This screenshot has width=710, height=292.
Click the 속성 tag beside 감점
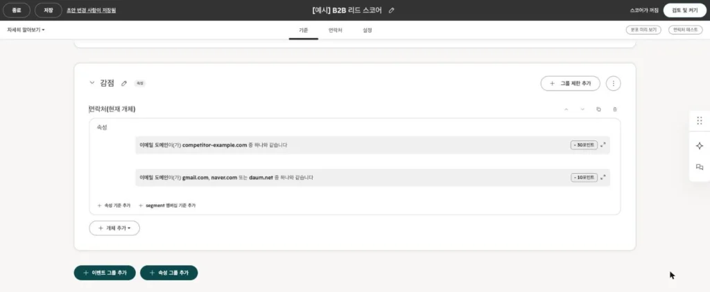140,83
